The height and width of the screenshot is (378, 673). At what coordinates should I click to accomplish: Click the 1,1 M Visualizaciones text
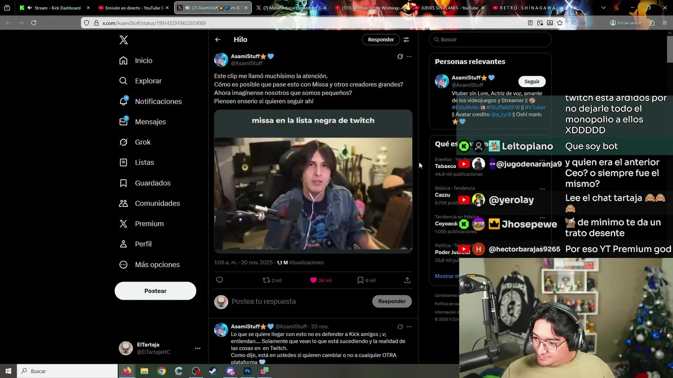(300, 262)
